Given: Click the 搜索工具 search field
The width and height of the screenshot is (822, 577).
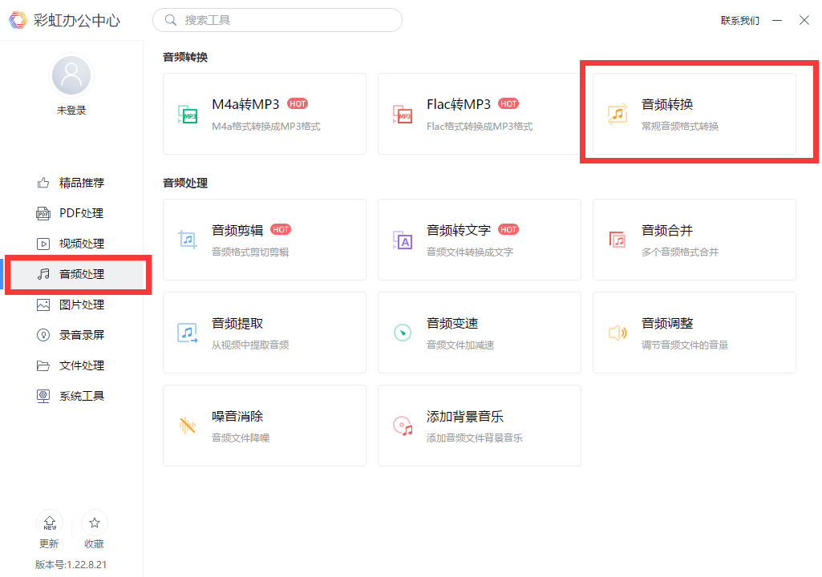Looking at the screenshot, I should coord(277,19).
